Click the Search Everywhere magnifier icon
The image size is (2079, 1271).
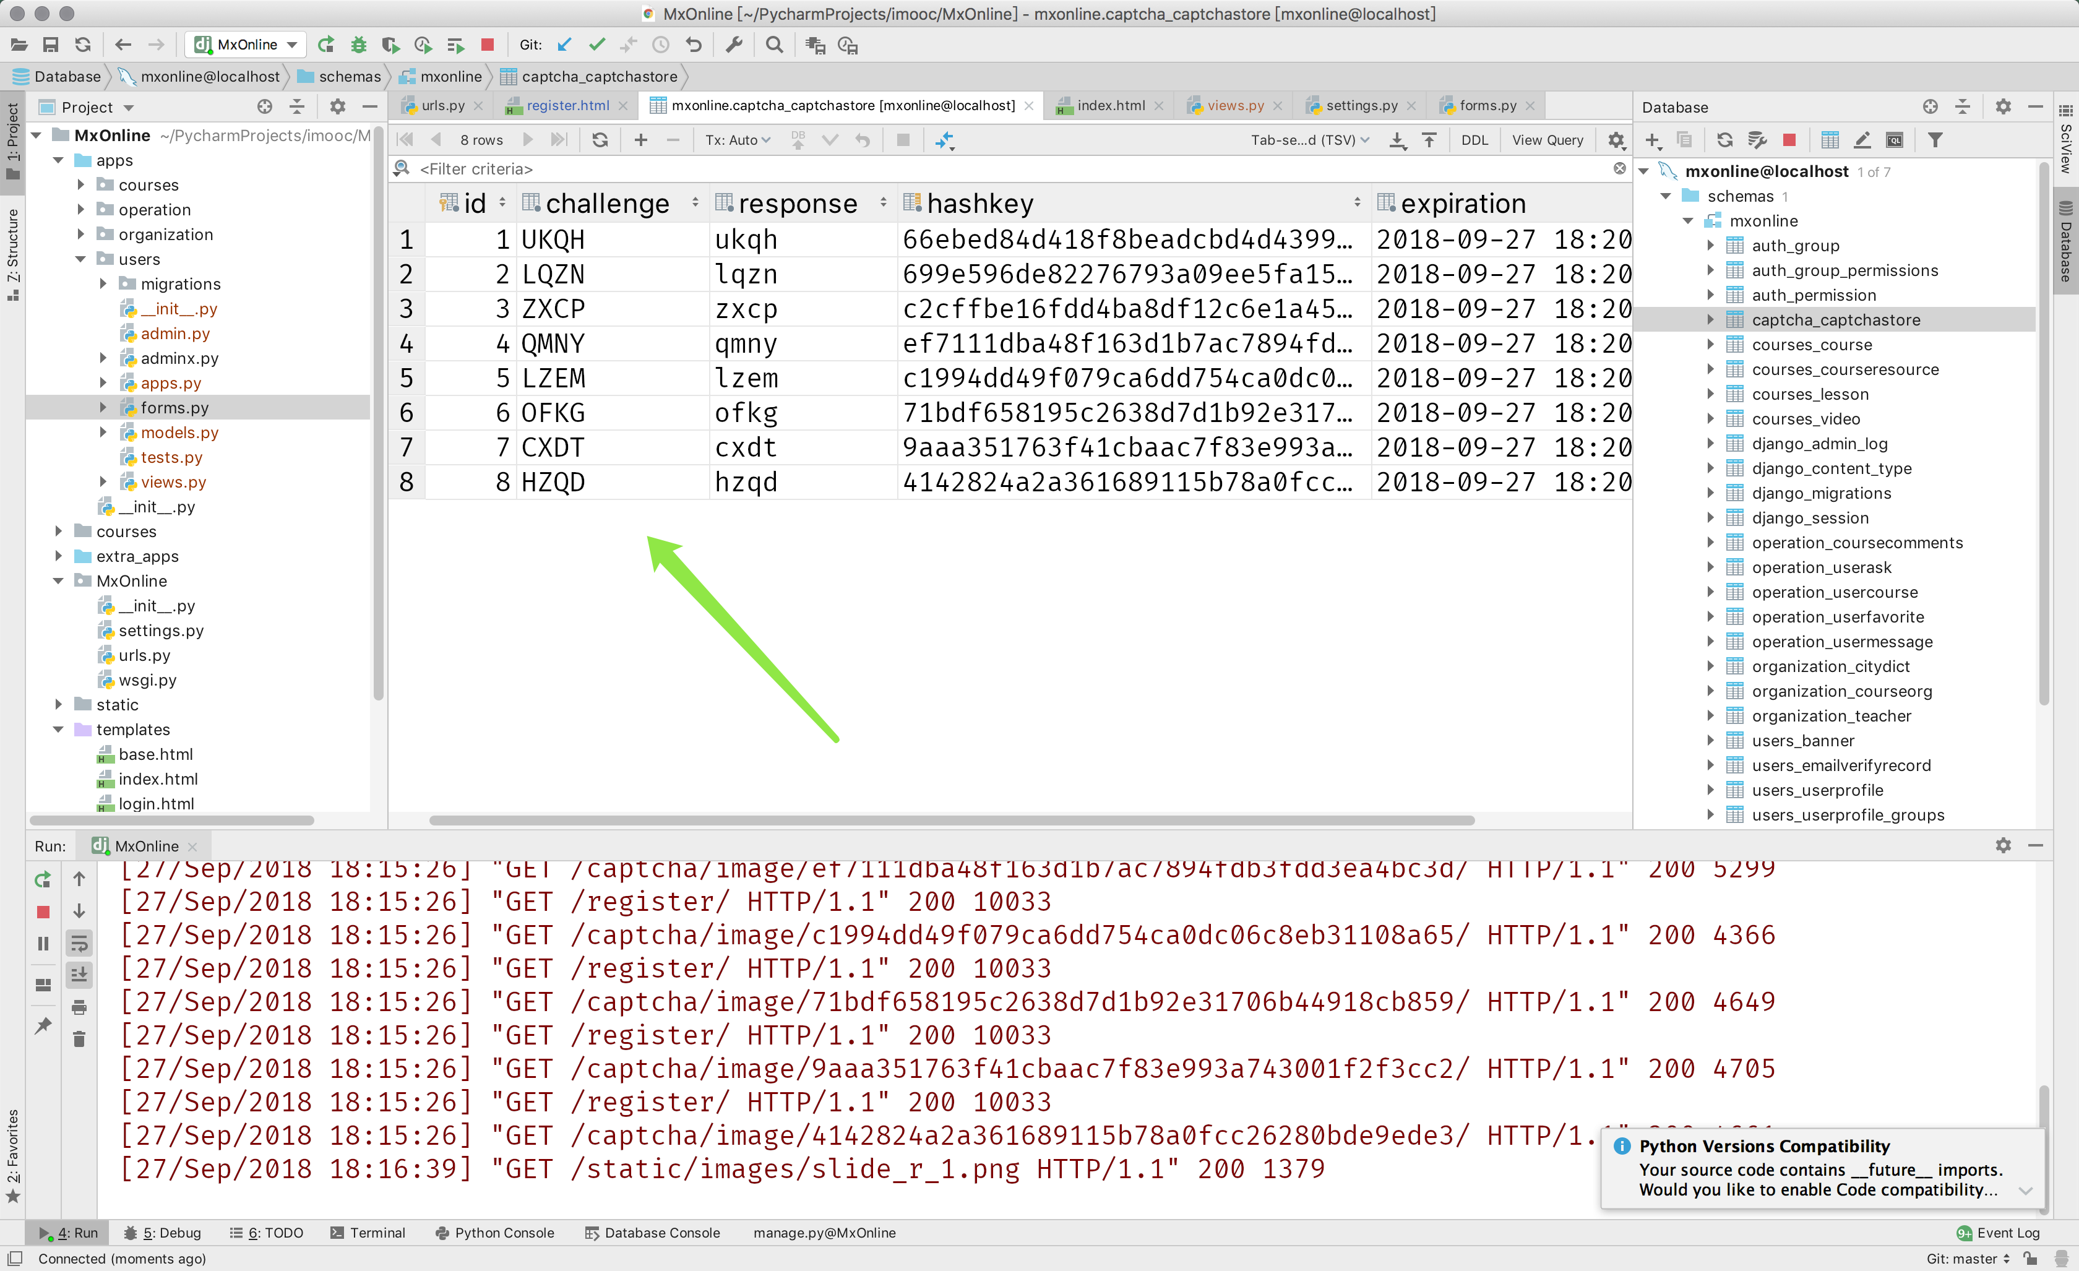click(773, 45)
